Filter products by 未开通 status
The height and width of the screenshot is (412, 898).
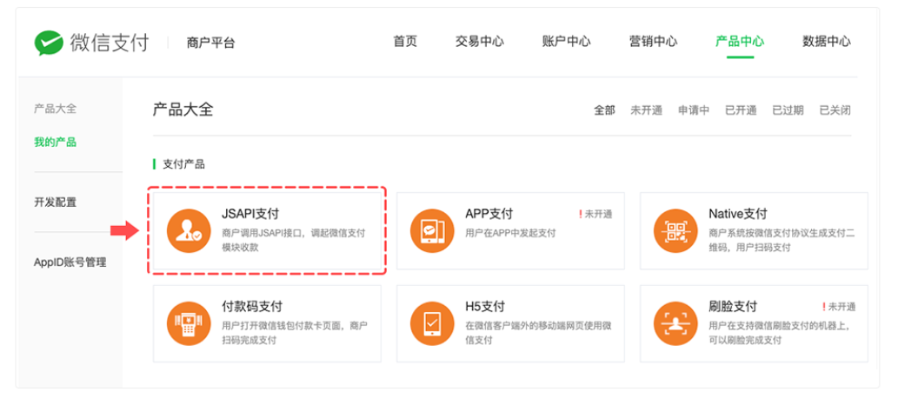[x=646, y=110]
